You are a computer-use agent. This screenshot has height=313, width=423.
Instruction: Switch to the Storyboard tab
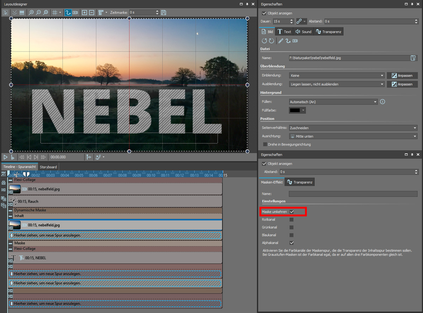tap(48, 167)
